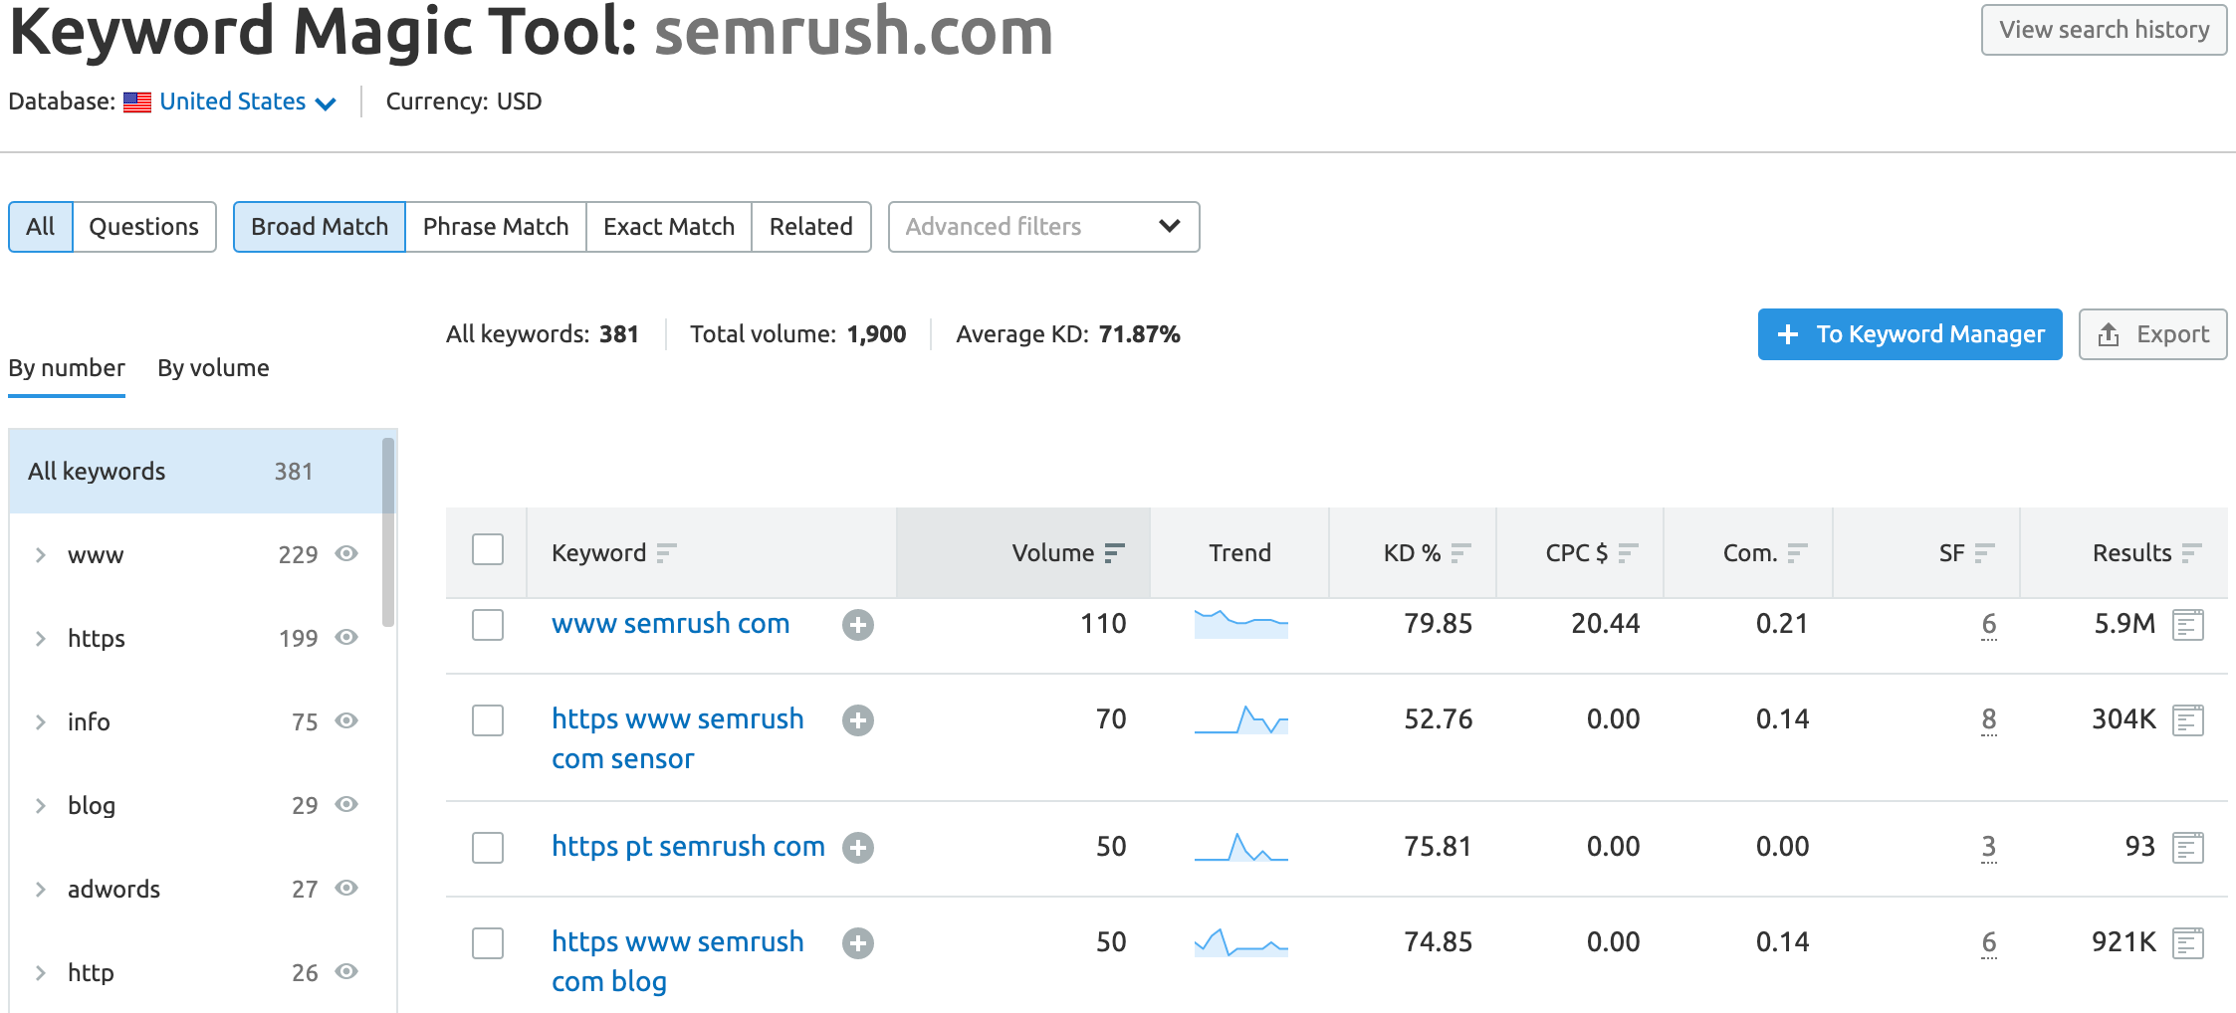Open 'https www semrush com sensor' keyword link
This screenshot has height=1013, width=2236.
[x=678, y=738]
